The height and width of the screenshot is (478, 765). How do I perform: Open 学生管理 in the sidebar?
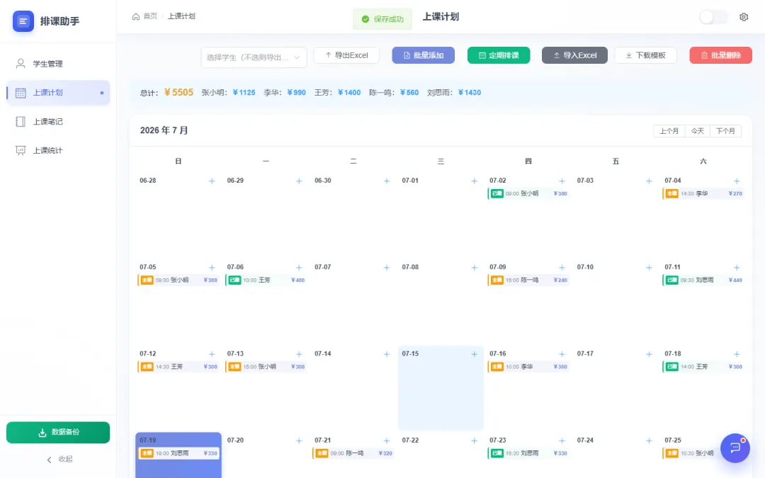coord(58,64)
